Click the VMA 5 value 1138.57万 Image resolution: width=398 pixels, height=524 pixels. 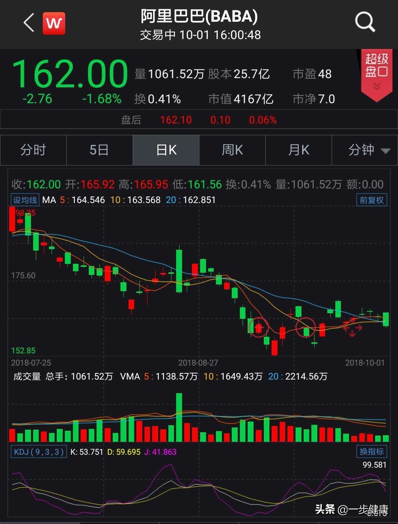(177, 376)
